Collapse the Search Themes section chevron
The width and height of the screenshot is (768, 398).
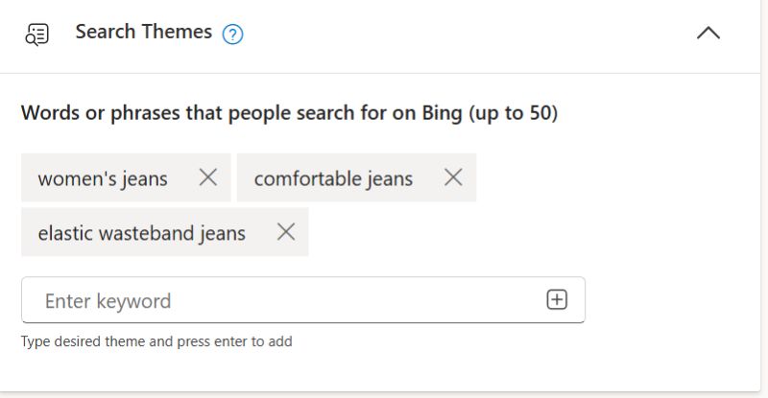point(708,33)
